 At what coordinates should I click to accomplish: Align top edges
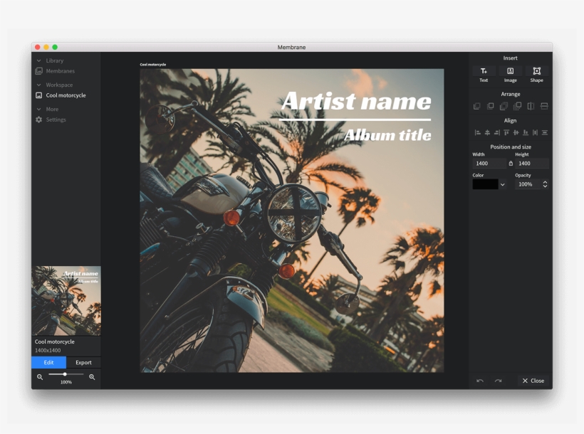coord(506,132)
